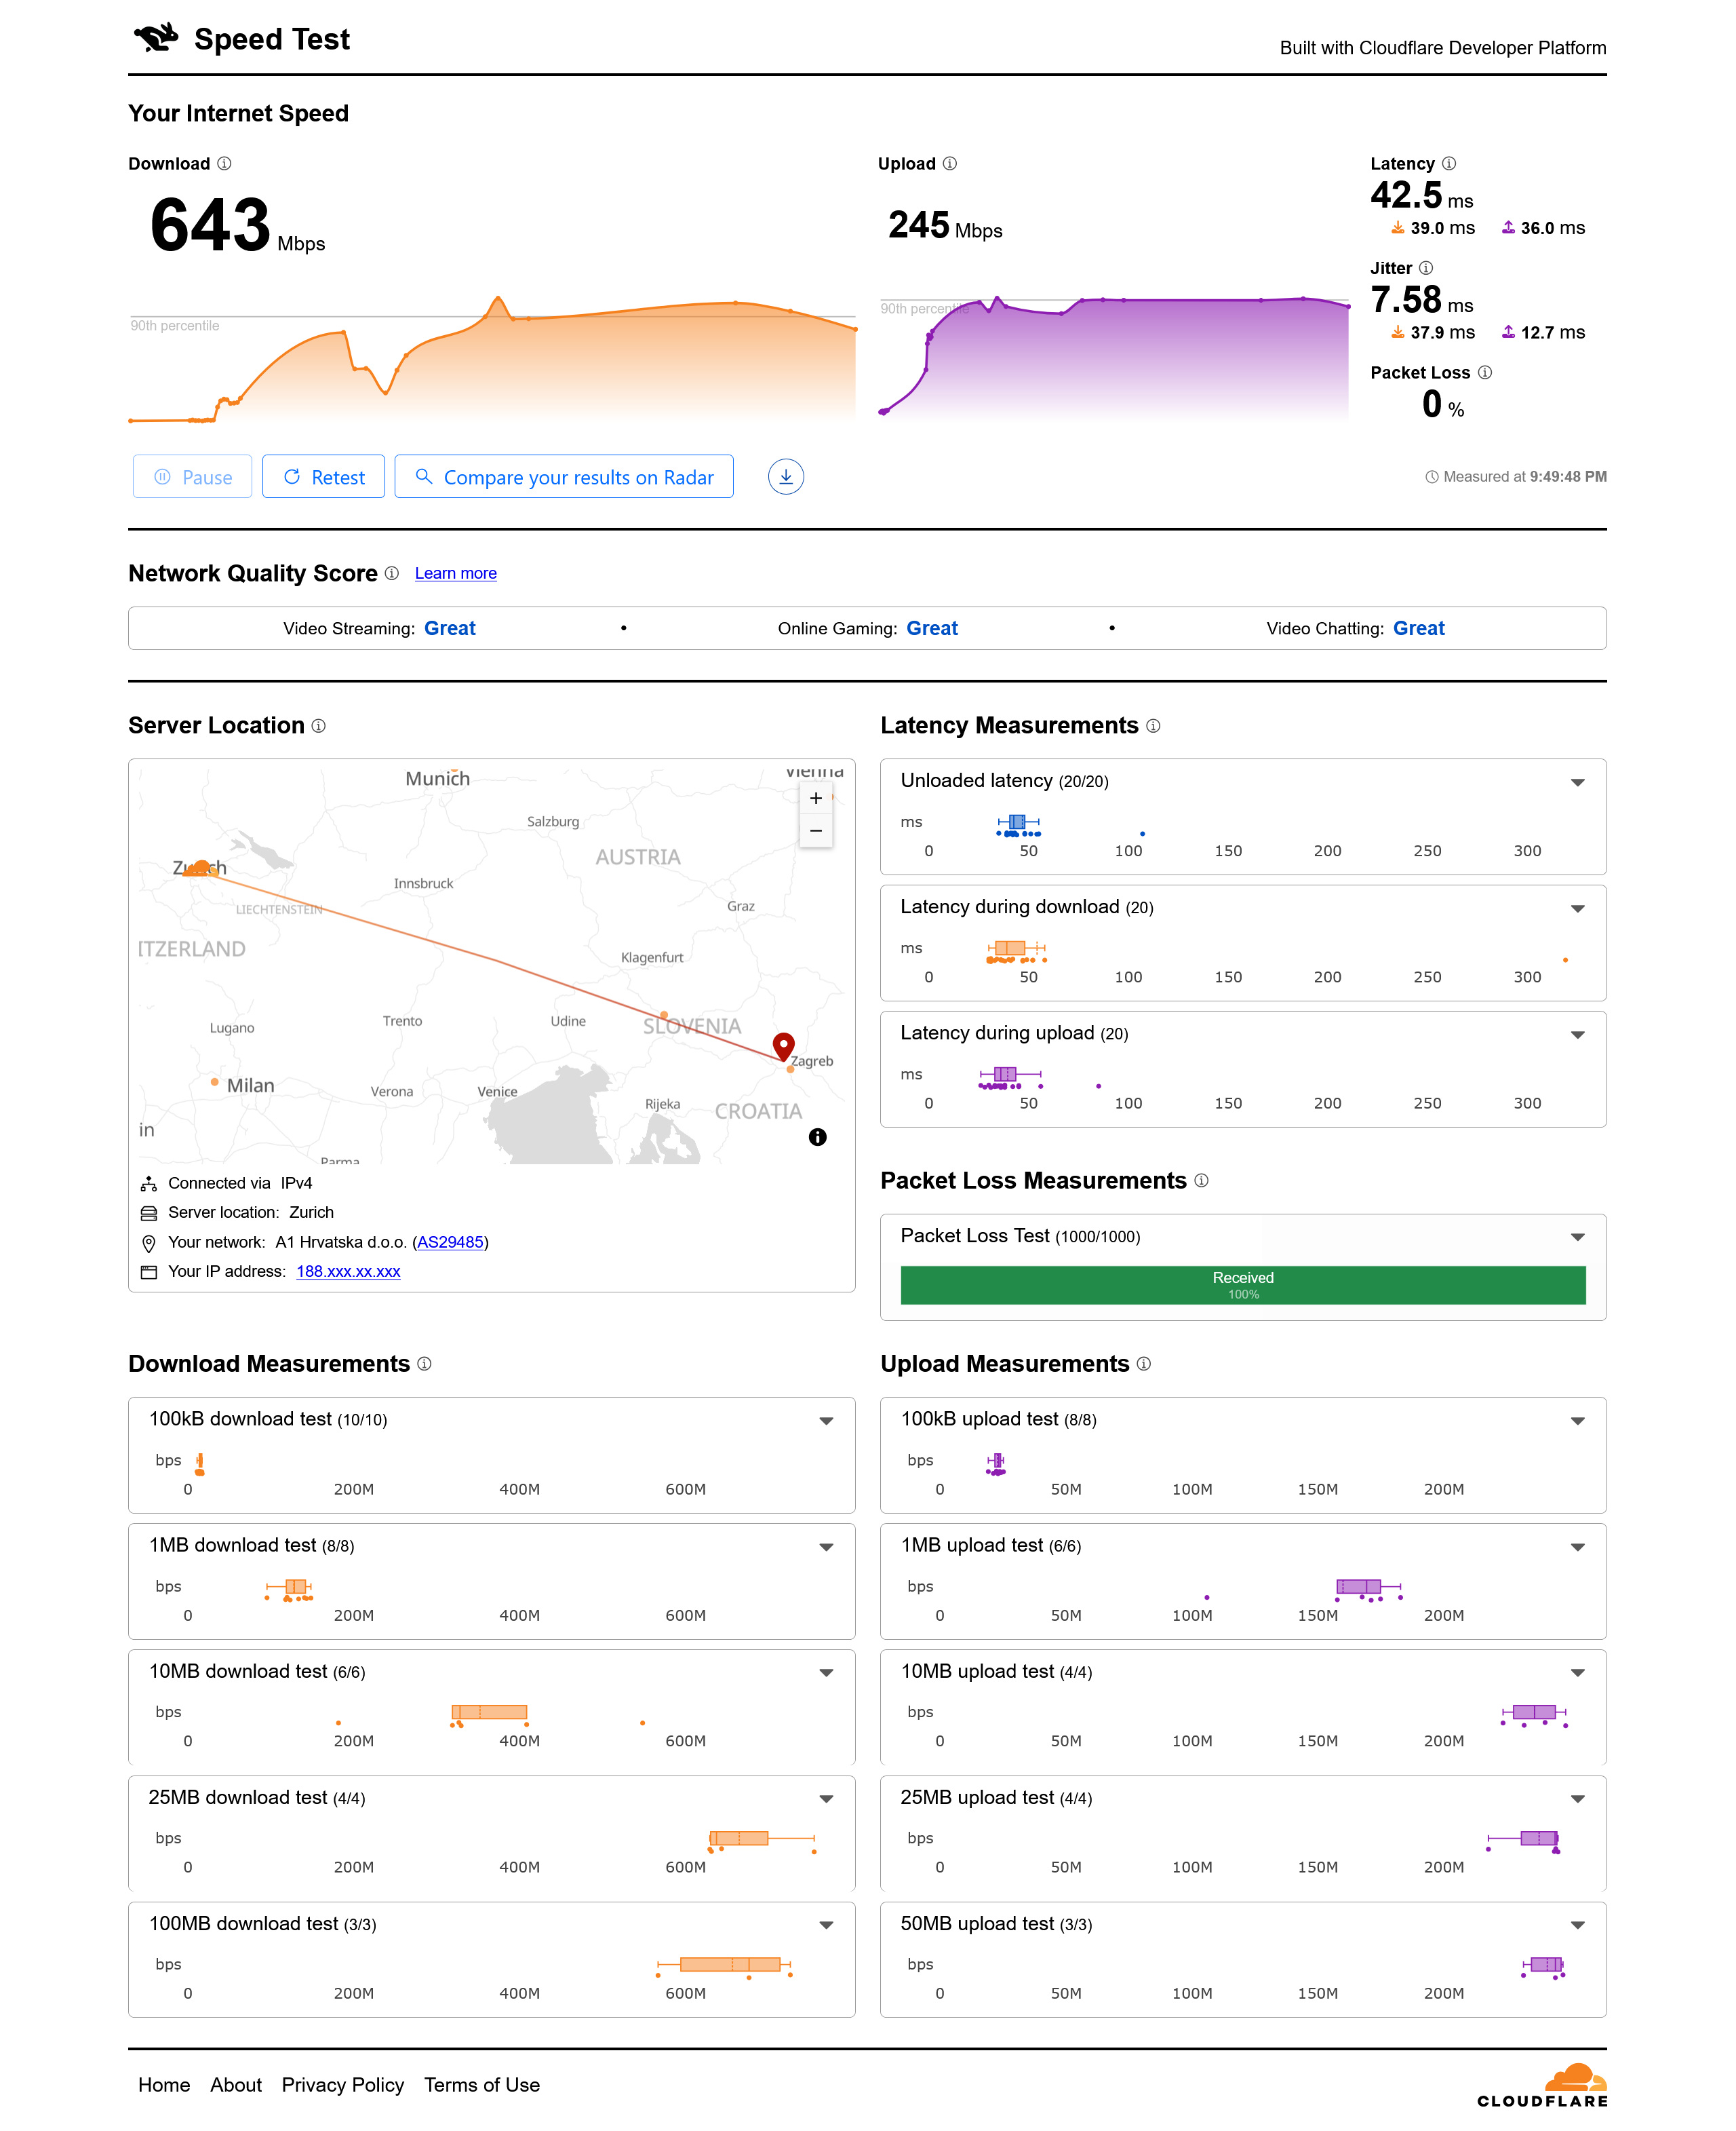Expand the 25MB download test panel
Viewport: 1736px width, 2131px height.
pos(827,1799)
